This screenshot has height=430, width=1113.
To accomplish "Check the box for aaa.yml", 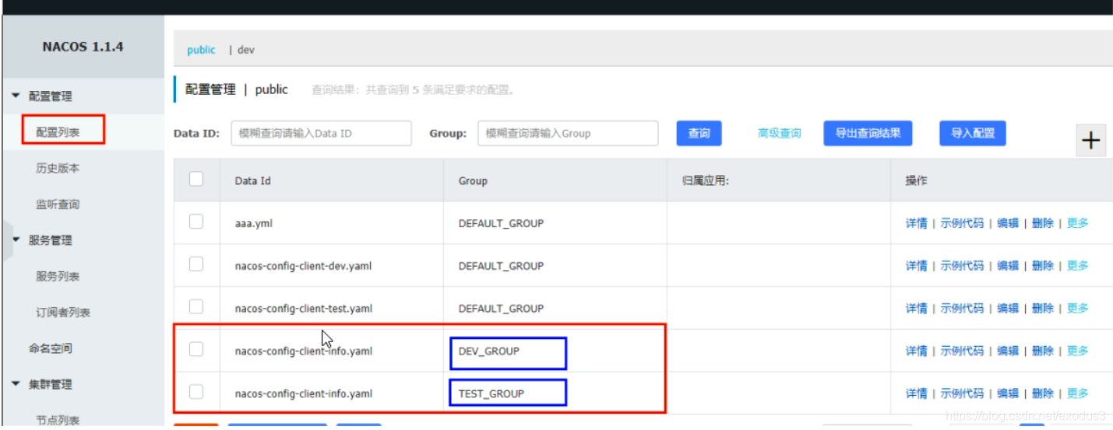I will [196, 222].
